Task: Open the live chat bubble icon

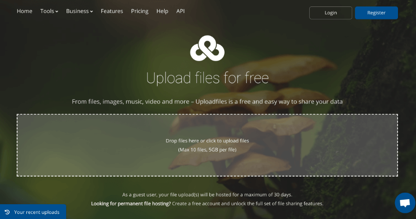Action: pos(405,203)
